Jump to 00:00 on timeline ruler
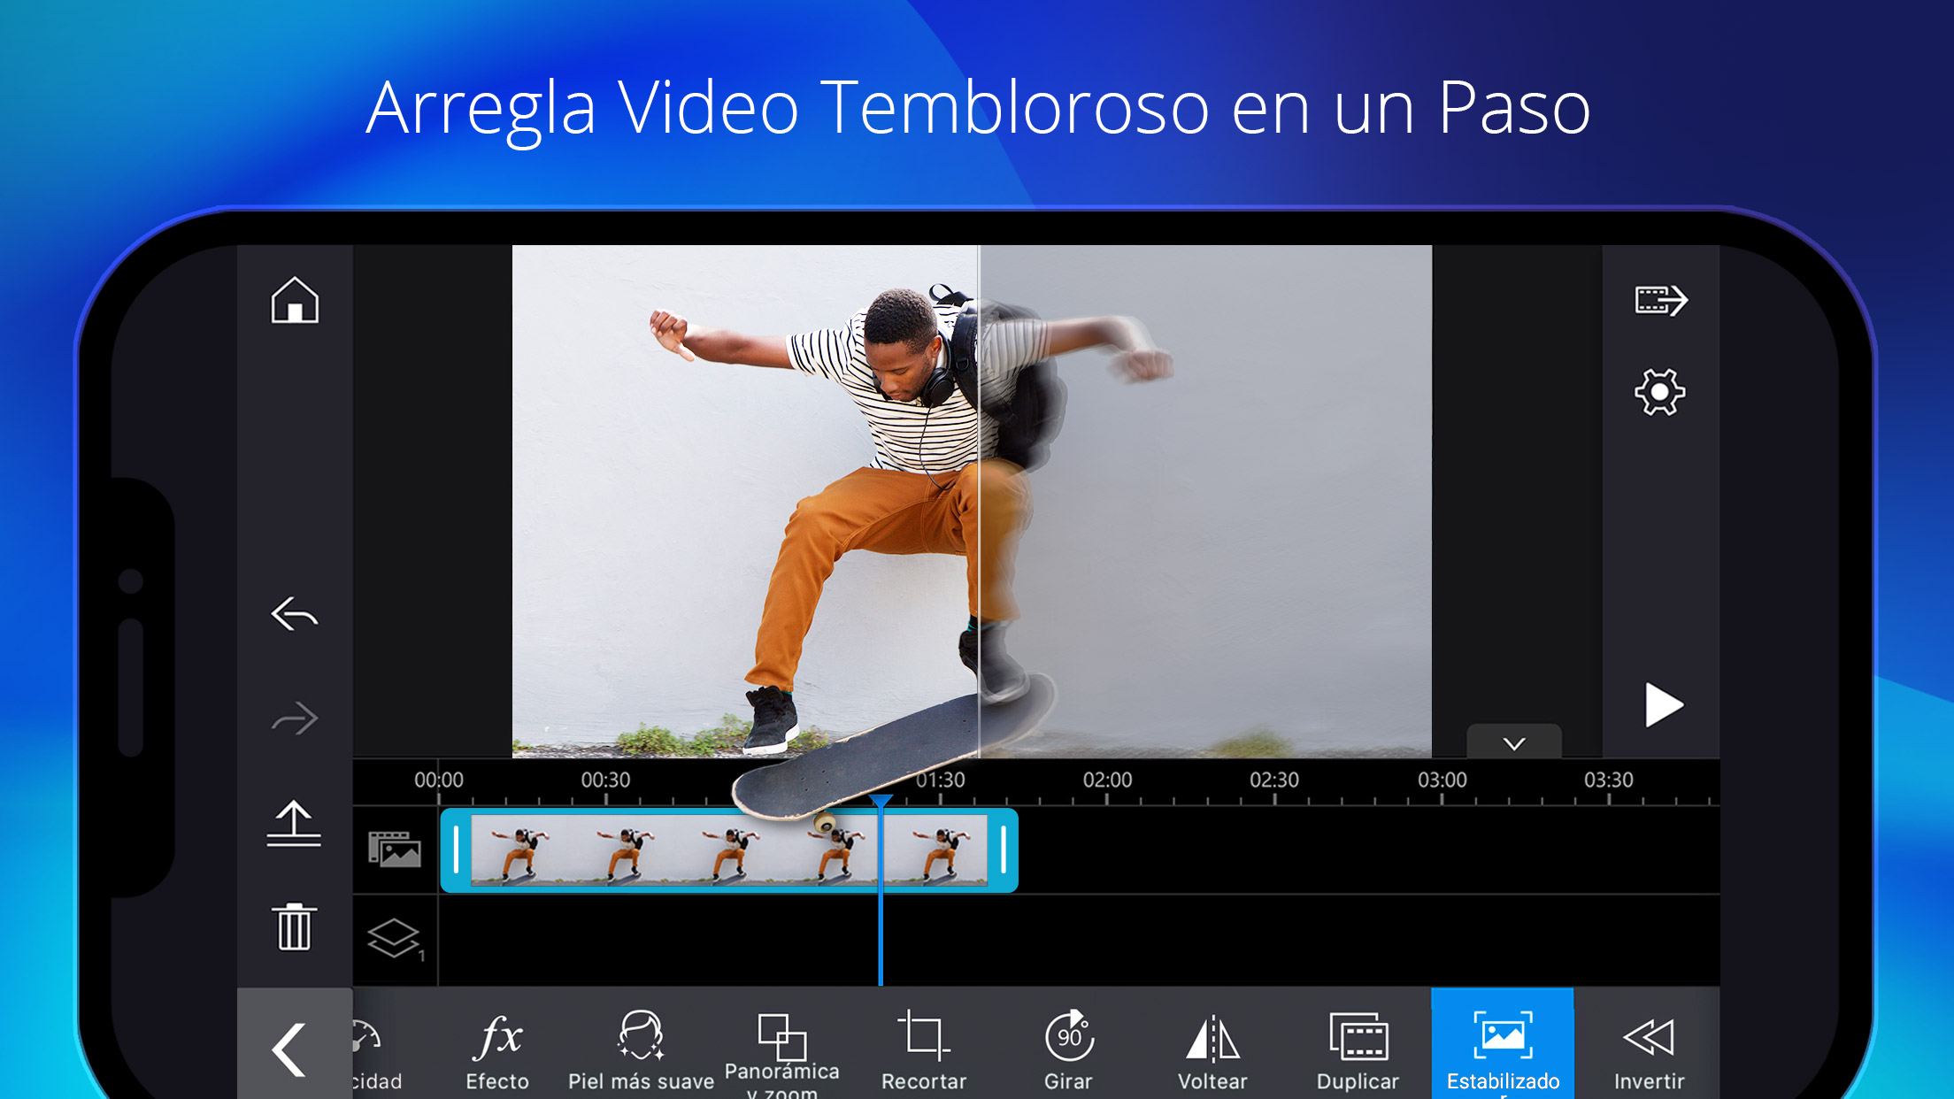 (439, 780)
